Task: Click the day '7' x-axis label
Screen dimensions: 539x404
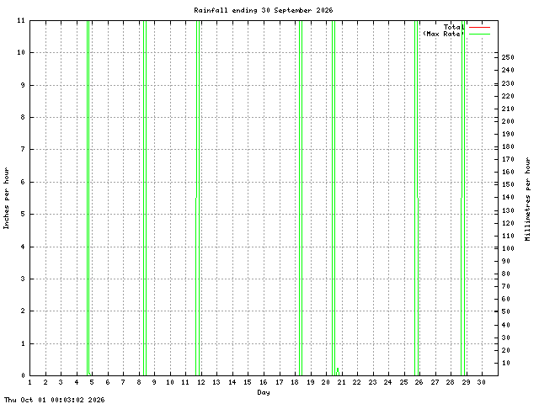Action: coord(124,382)
